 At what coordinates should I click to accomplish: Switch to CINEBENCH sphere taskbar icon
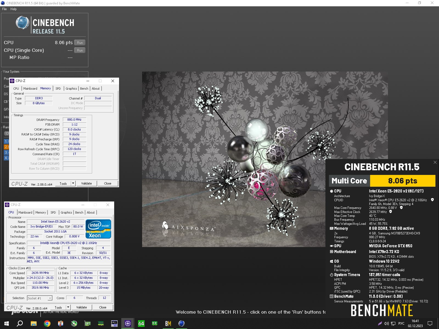pos(182,324)
